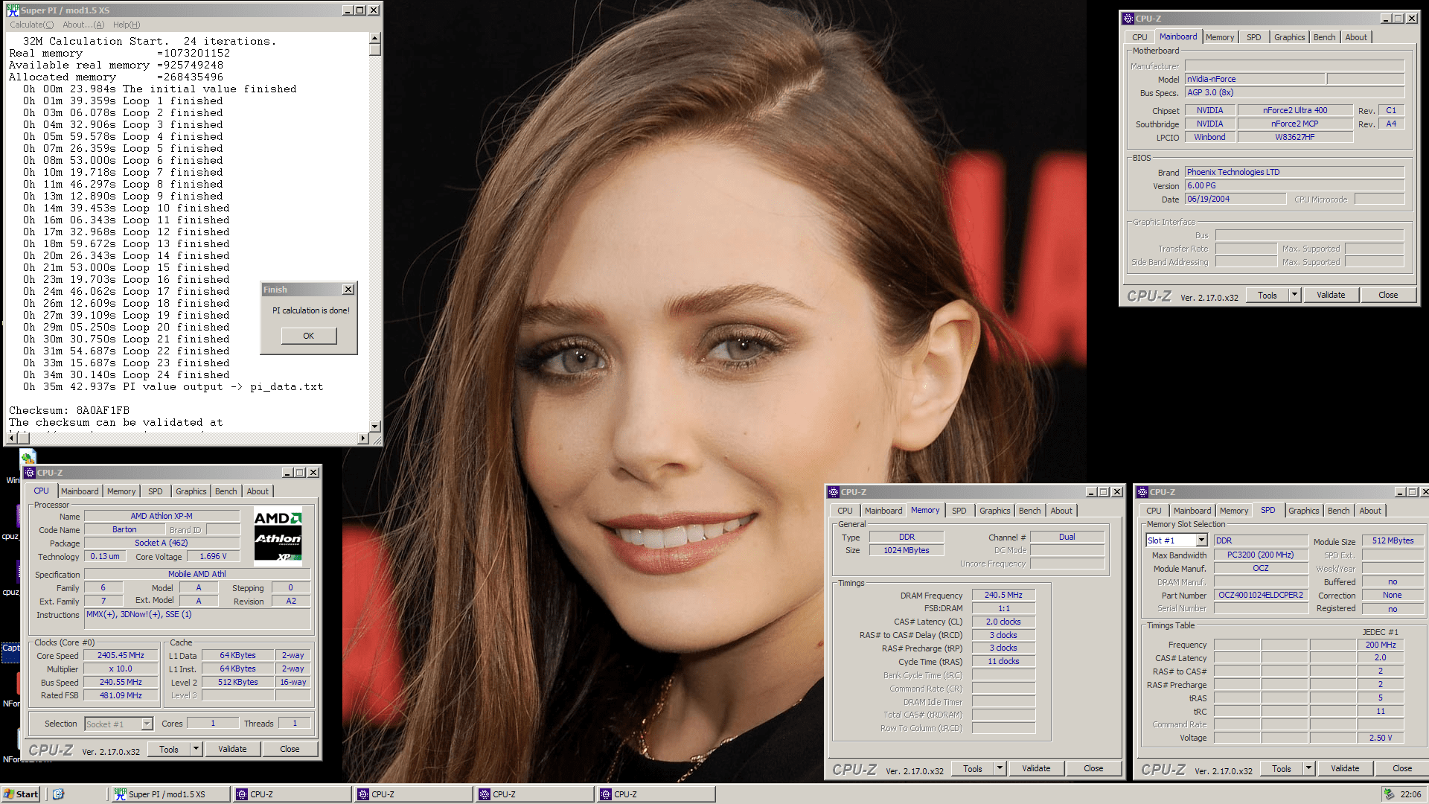The width and height of the screenshot is (1429, 804).
Task: Click Validate in the CPU tab window
Action: (x=232, y=749)
